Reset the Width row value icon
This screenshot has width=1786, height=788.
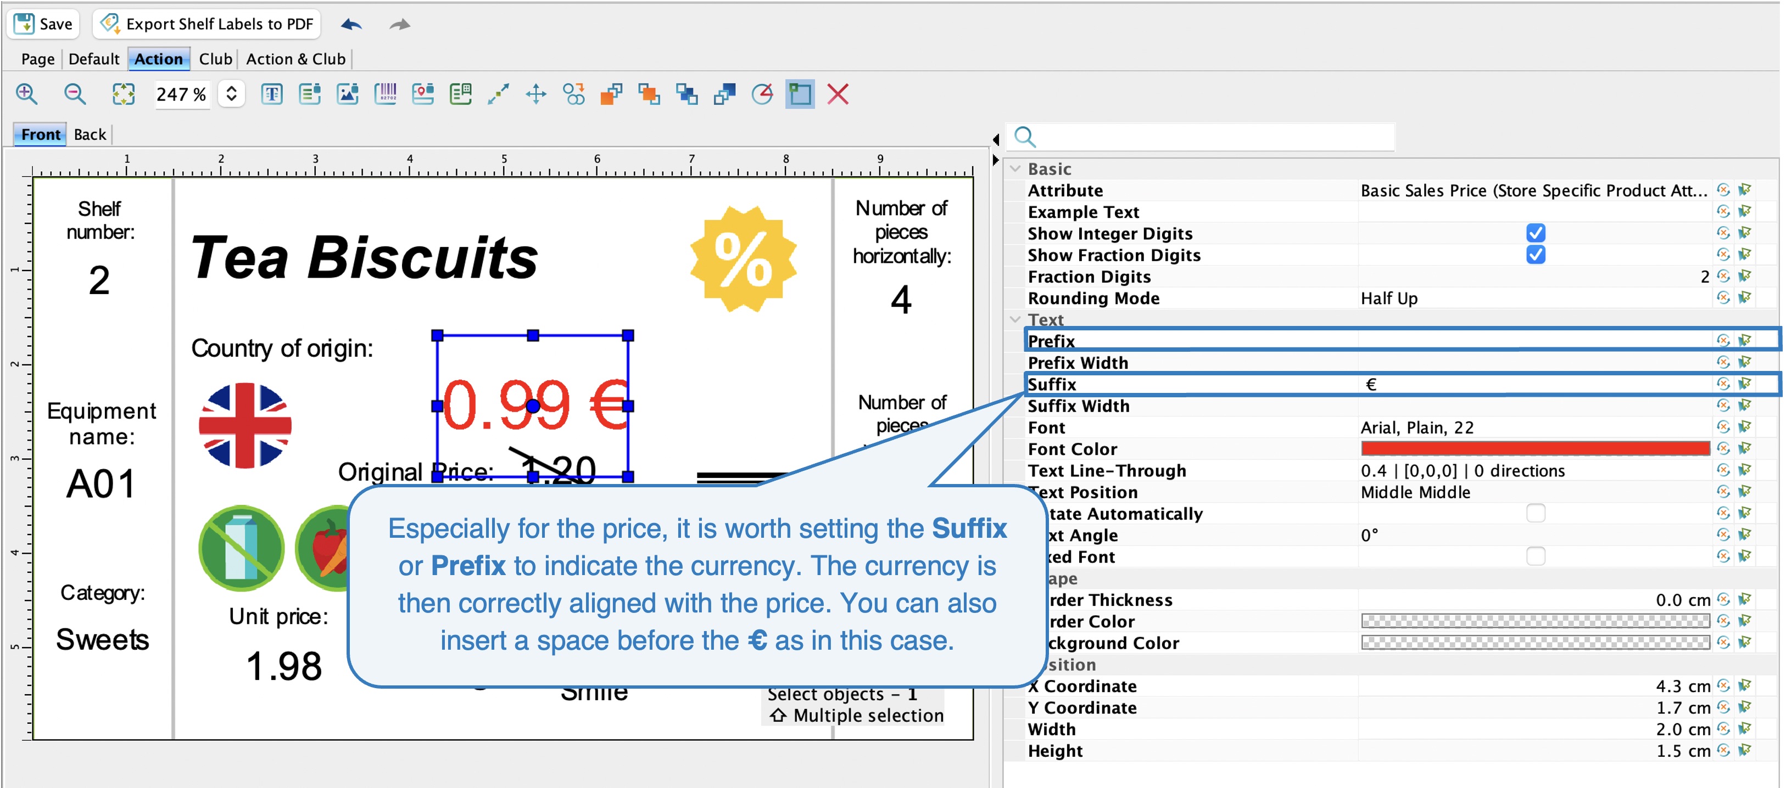(x=1723, y=728)
